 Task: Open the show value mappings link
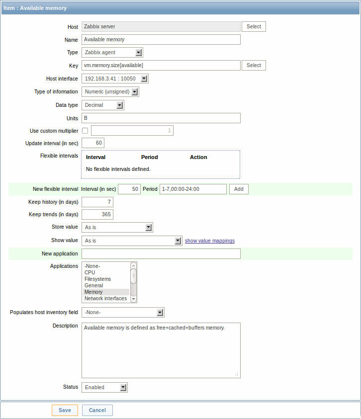[x=210, y=241]
